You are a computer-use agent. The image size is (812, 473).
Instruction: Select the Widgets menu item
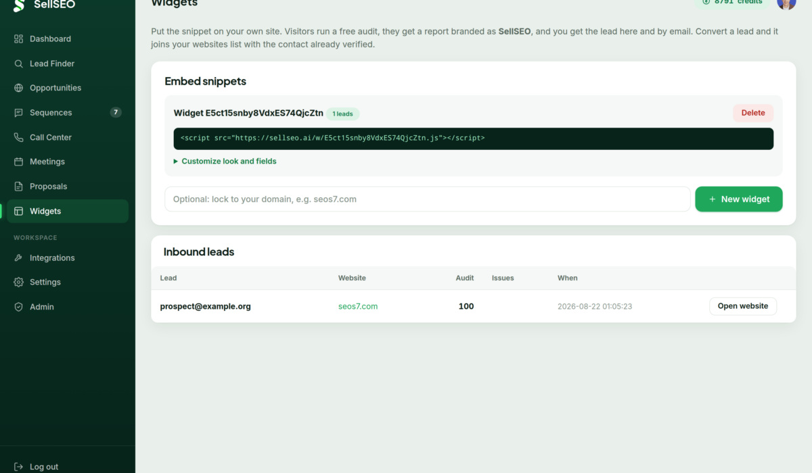click(68, 211)
